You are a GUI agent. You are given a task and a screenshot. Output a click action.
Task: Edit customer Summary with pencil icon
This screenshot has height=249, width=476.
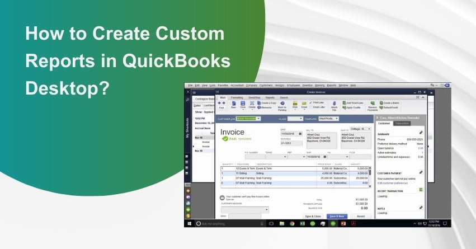point(421,133)
